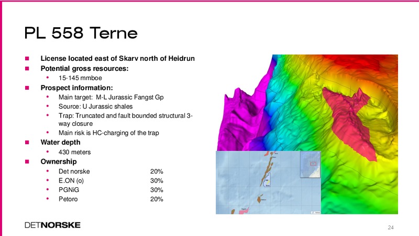Select the 'Det norske' ownership row

click(111, 171)
